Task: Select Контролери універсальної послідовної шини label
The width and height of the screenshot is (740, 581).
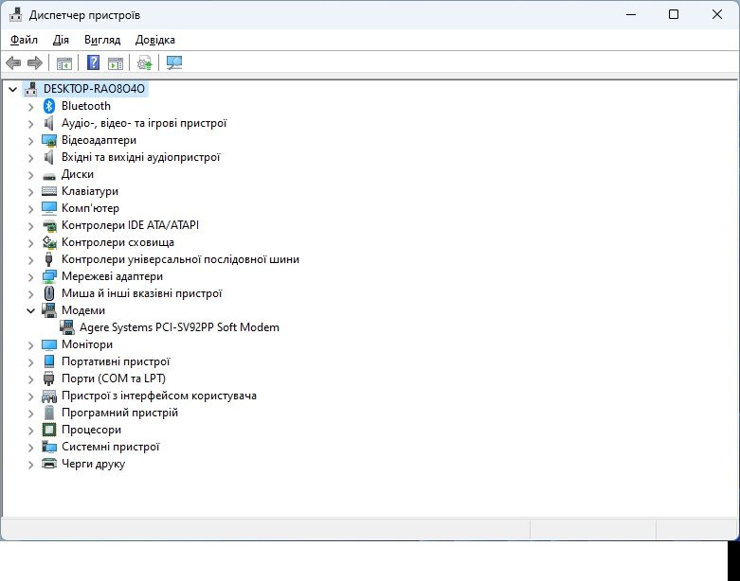Action: click(180, 259)
